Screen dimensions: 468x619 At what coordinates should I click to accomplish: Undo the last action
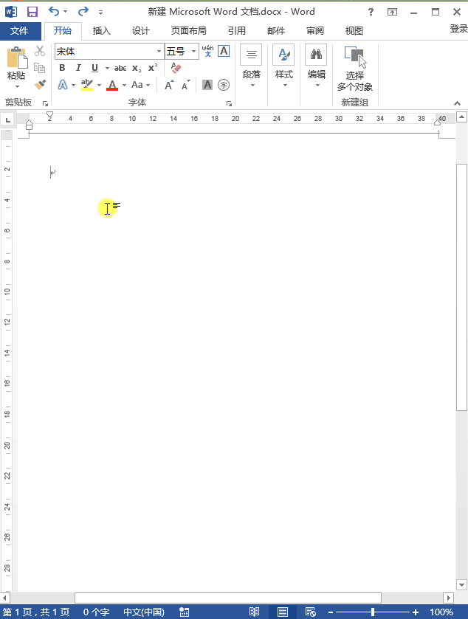tap(54, 12)
